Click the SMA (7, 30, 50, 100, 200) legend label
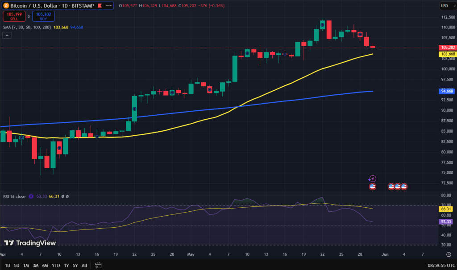 coord(27,27)
